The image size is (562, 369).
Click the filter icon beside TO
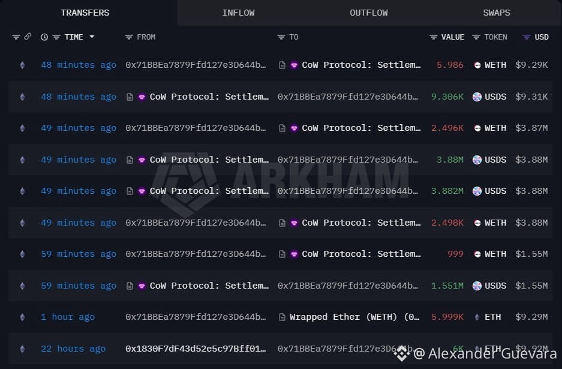tap(281, 37)
